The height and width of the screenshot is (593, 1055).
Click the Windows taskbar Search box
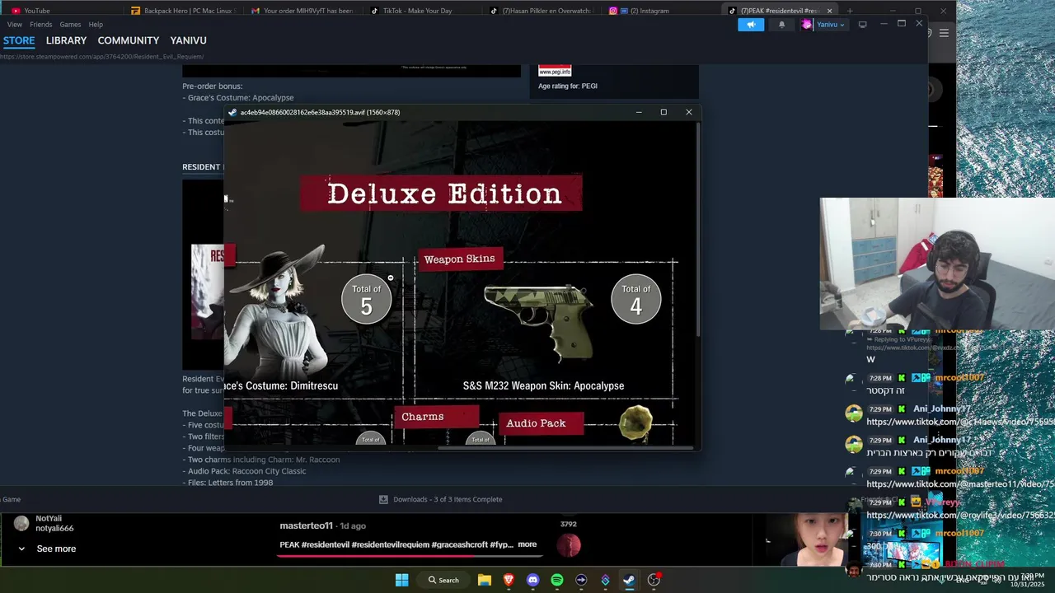point(443,580)
